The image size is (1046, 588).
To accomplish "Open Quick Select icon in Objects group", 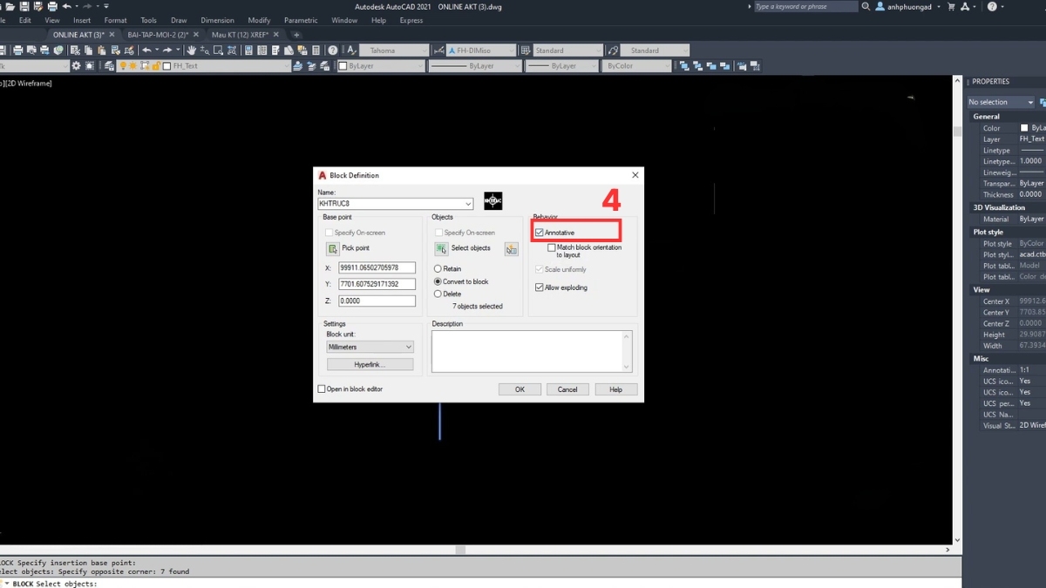I will pyautogui.click(x=512, y=249).
